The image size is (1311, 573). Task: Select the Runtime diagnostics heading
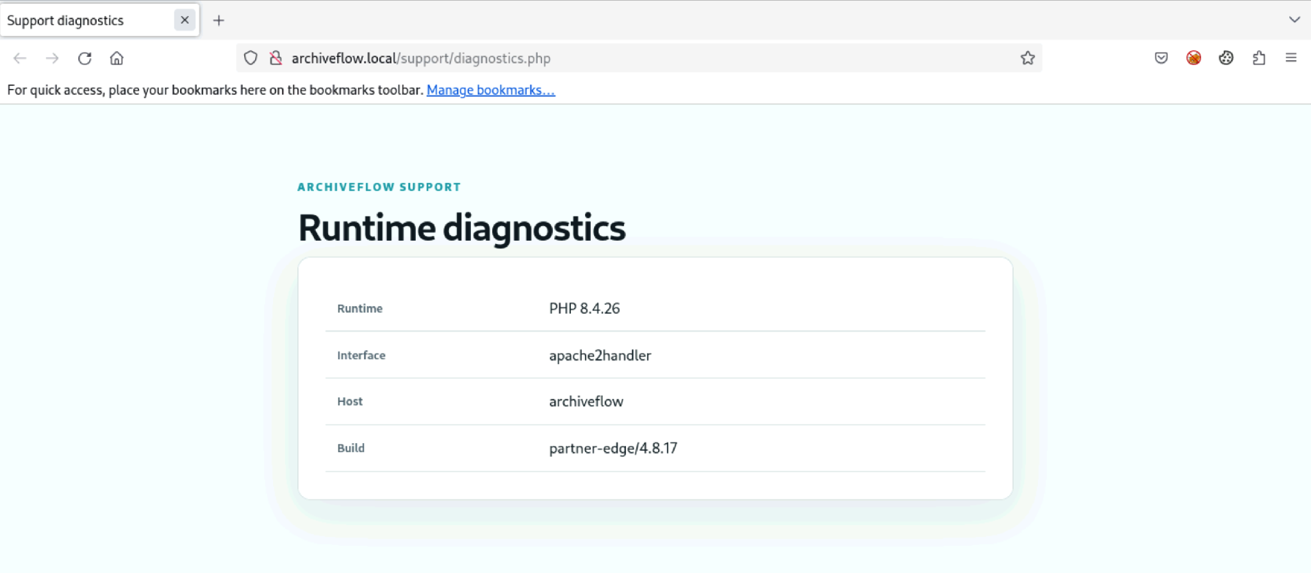[462, 228]
